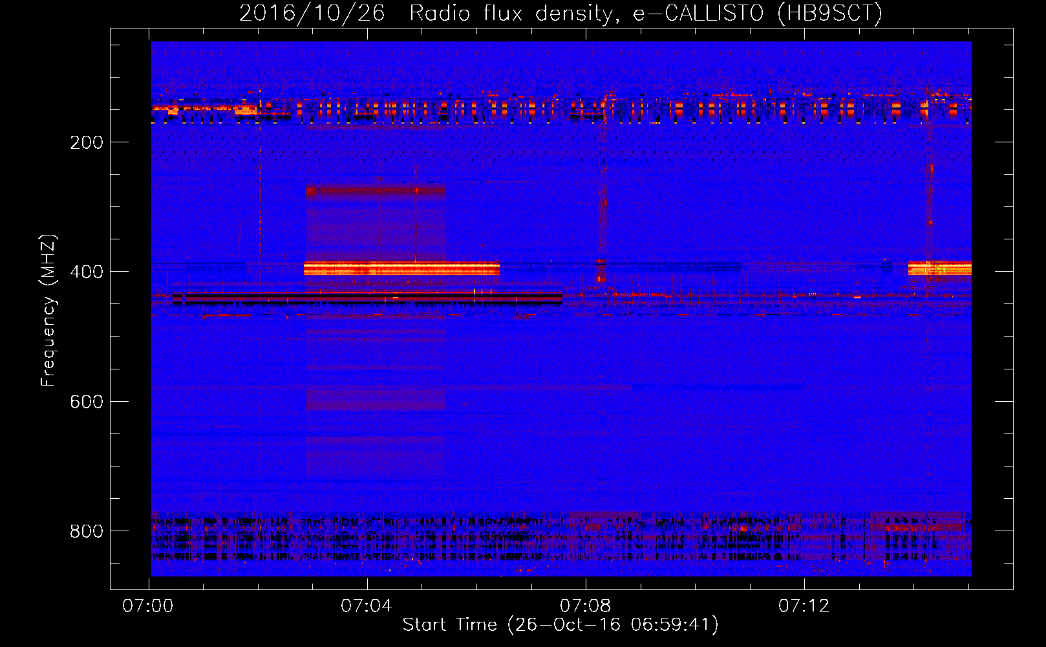Click the Start Time axis label
1046x647 pixels.
(560, 624)
